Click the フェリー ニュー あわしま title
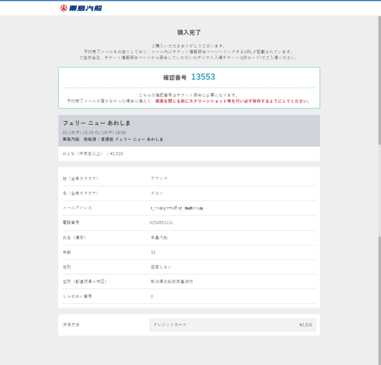 point(96,123)
